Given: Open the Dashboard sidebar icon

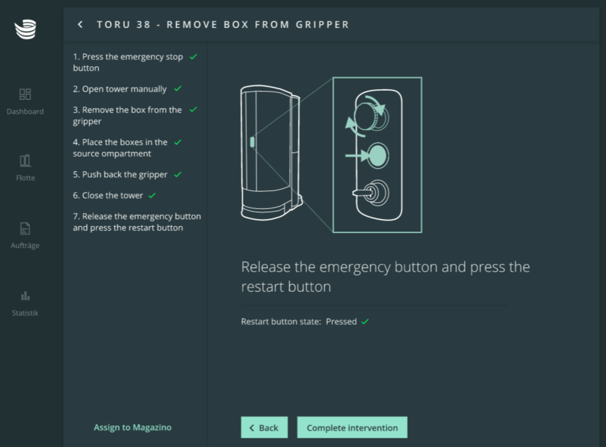Looking at the screenshot, I should [x=25, y=94].
